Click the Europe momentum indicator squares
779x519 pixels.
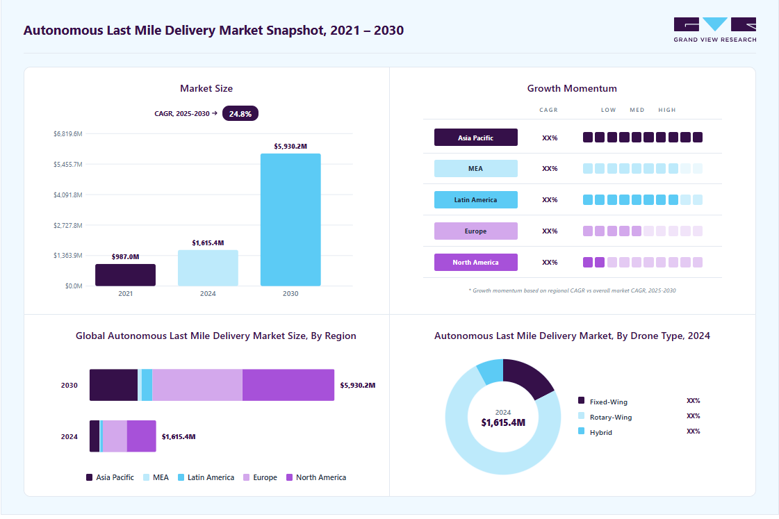642,231
